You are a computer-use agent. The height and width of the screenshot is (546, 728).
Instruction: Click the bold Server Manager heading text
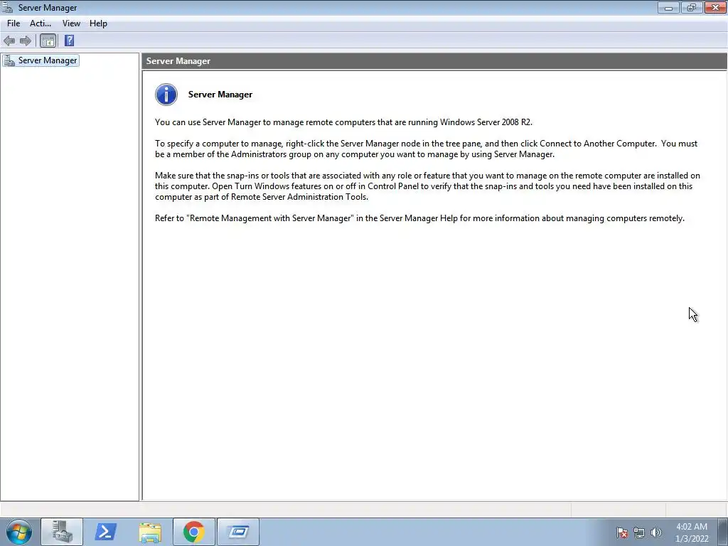[220, 95]
